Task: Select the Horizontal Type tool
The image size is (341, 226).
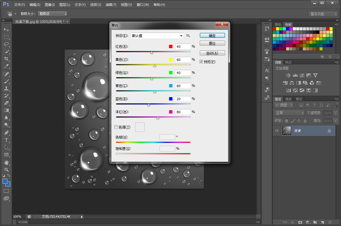Action: (6, 140)
